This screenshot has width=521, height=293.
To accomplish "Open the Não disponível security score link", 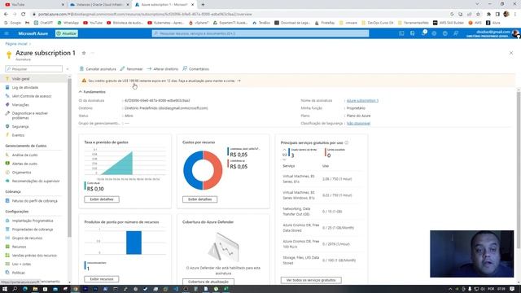I will (x=358, y=124).
